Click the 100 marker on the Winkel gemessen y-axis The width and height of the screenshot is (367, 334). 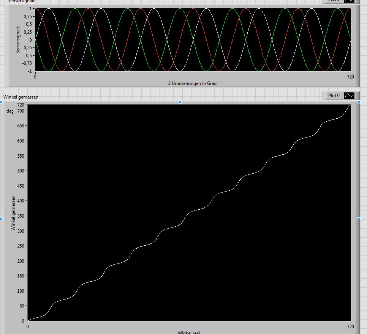21,291
